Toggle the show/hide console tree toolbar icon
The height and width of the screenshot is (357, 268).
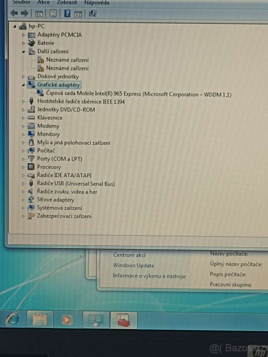click(x=39, y=14)
